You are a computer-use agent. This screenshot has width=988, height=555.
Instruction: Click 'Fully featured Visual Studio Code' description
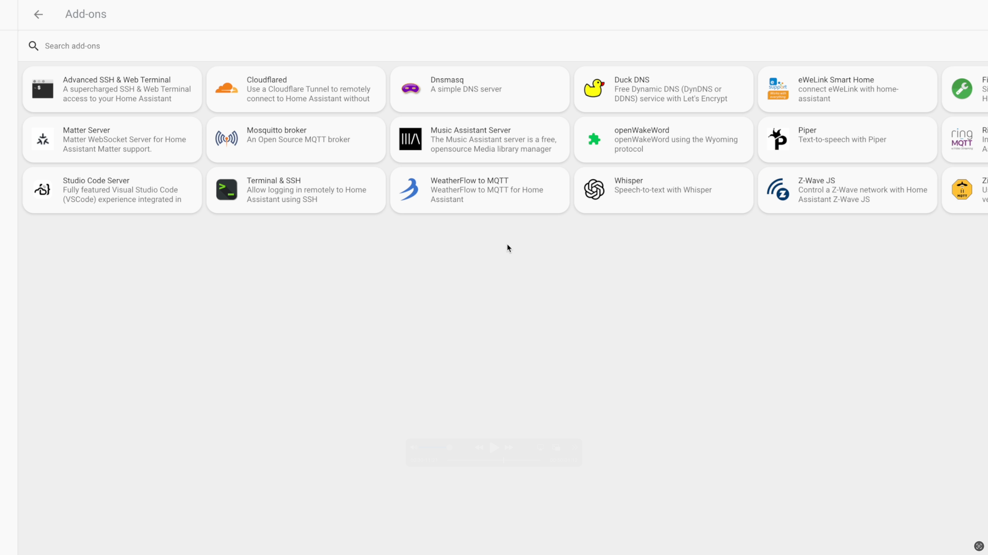(122, 195)
